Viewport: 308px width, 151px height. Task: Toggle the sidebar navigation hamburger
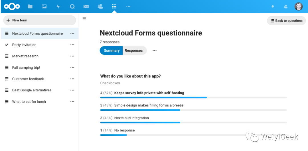[x=84, y=19]
